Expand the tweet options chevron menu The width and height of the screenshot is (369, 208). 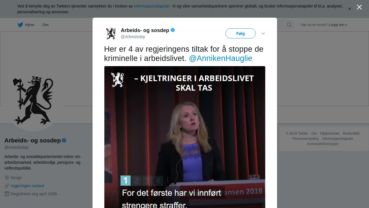263,34
